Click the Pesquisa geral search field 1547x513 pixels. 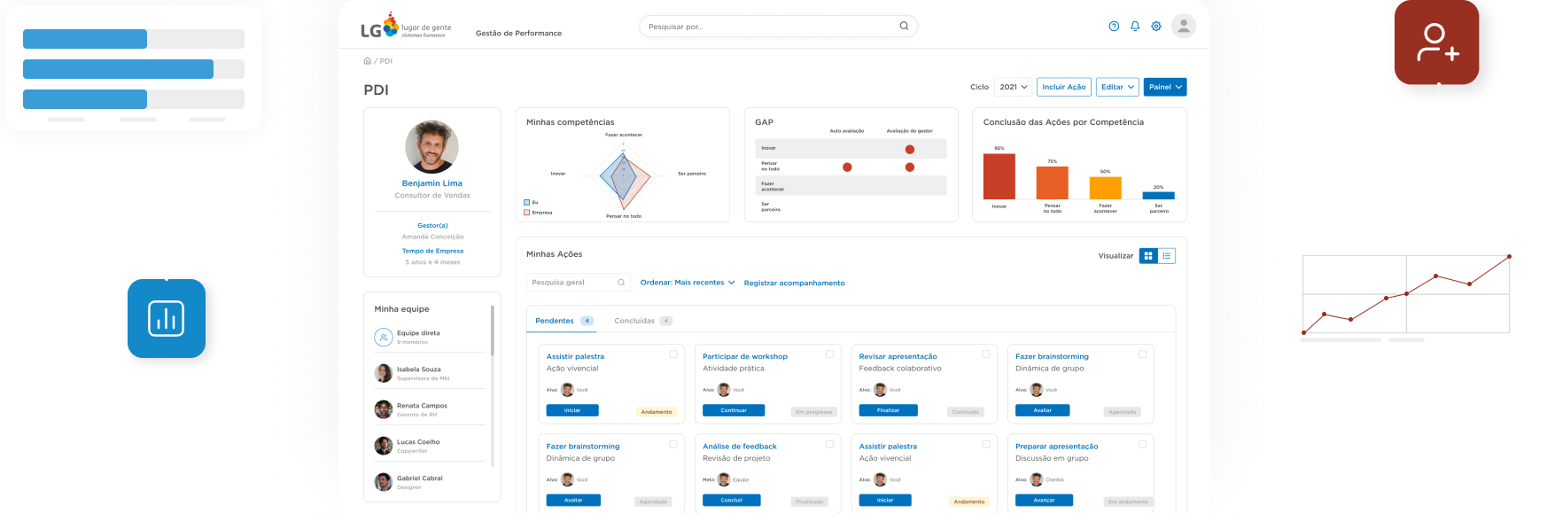tap(571, 283)
